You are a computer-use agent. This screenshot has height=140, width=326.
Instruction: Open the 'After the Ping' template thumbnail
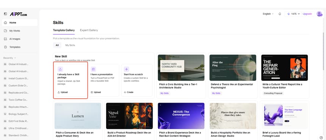pos(233,68)
